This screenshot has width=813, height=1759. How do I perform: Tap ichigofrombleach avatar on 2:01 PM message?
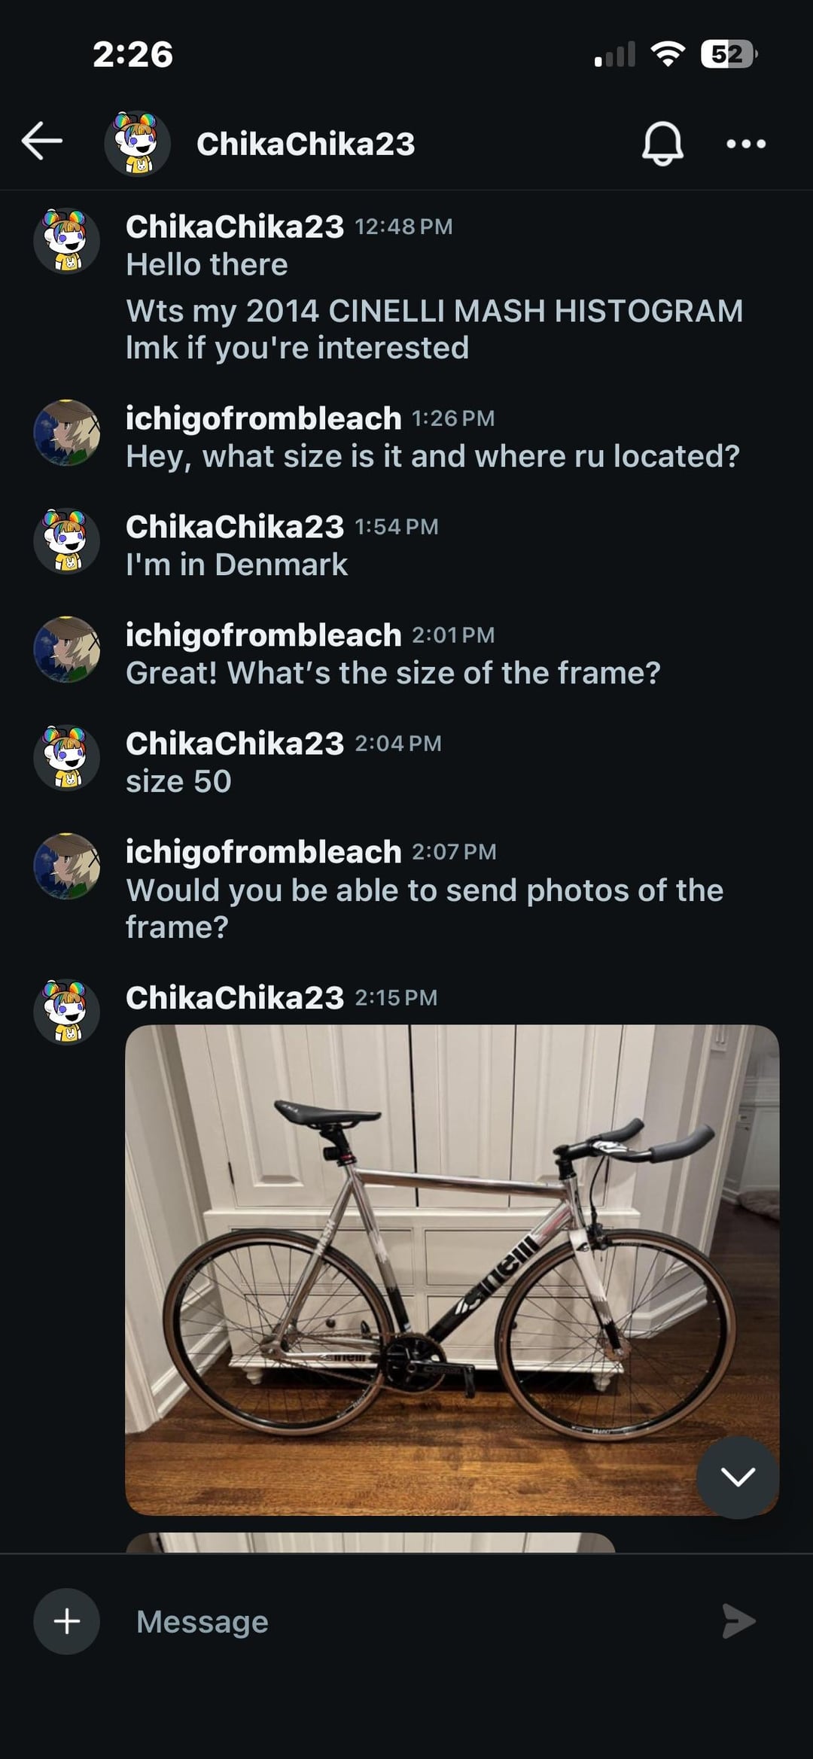[67, 650]
